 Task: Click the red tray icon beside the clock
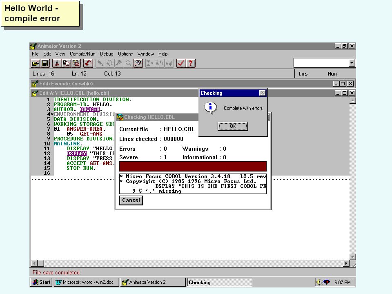[327, 282]
